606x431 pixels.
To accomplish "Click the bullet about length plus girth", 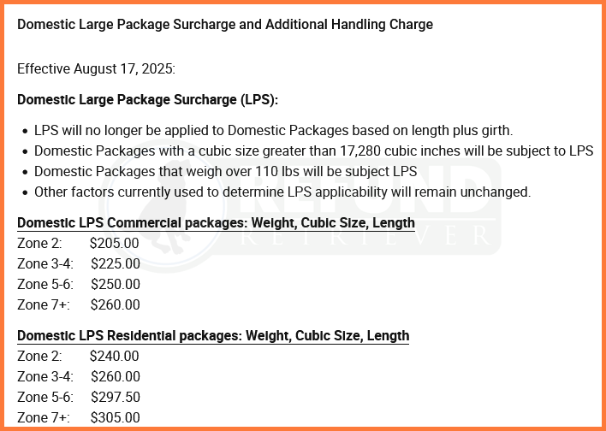I will [273, 131].
